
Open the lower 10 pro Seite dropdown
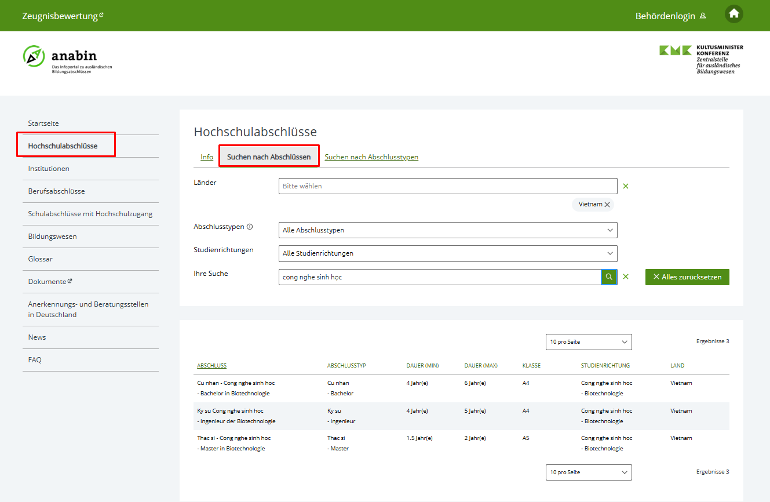589,472
